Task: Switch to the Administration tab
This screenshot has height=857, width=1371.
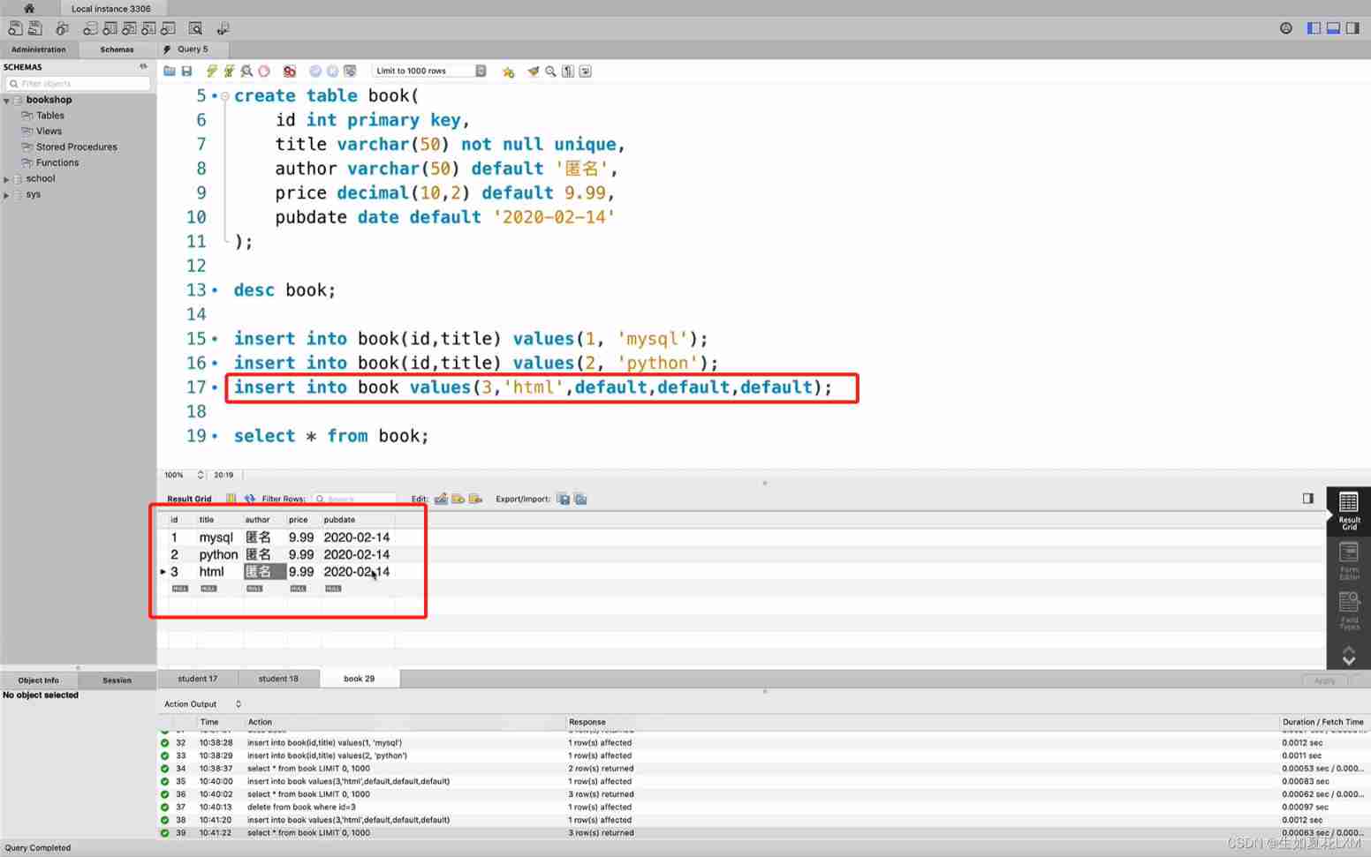Action: coord(39,49)
